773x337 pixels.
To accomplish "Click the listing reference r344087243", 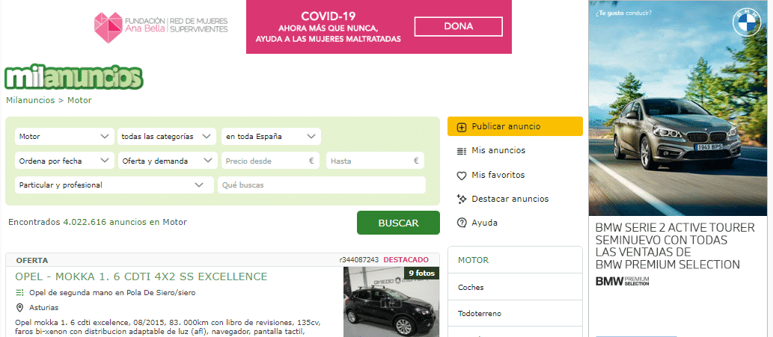I will pos(359,260).
